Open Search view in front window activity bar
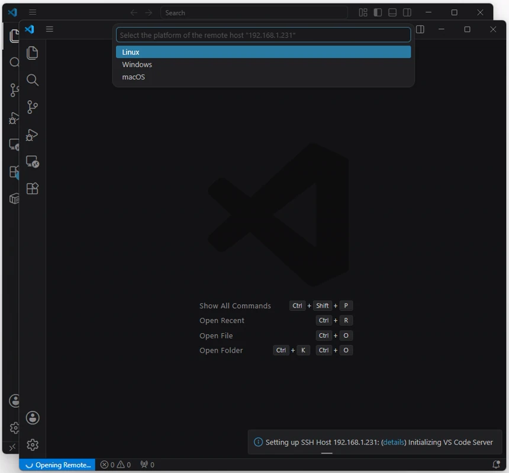This screenshot has height=473, width=509. 33,80
